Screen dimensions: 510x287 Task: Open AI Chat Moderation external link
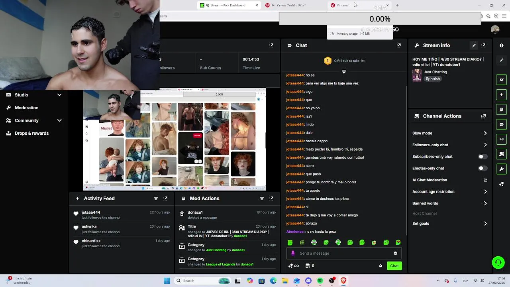pos(485,180)
